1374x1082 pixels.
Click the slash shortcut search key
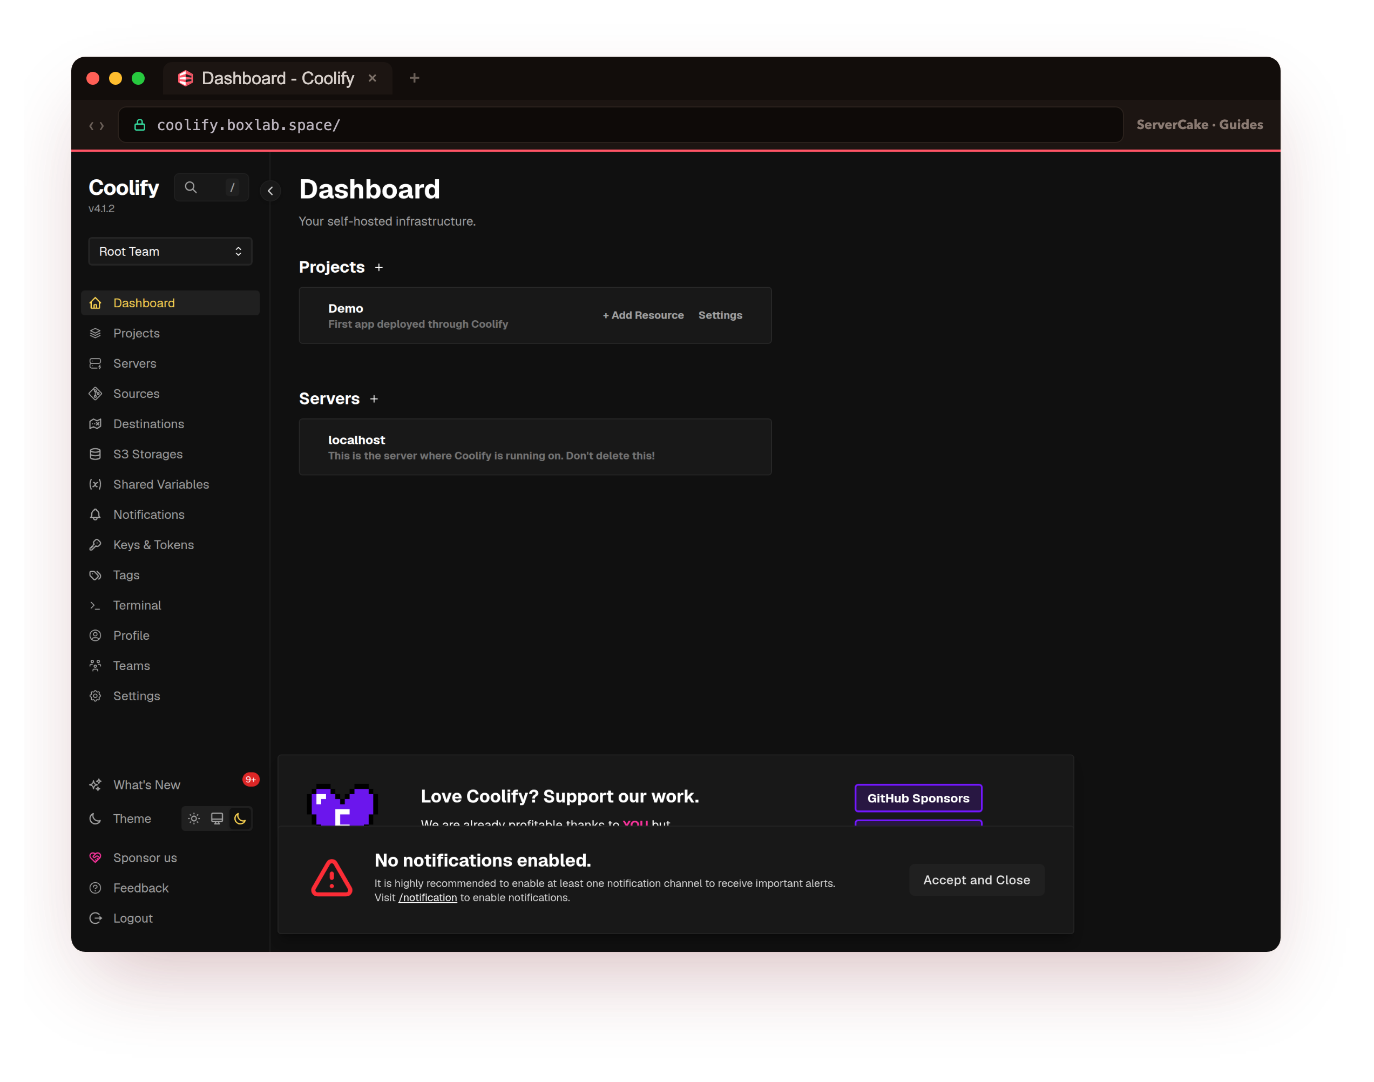tap(233, 187)
